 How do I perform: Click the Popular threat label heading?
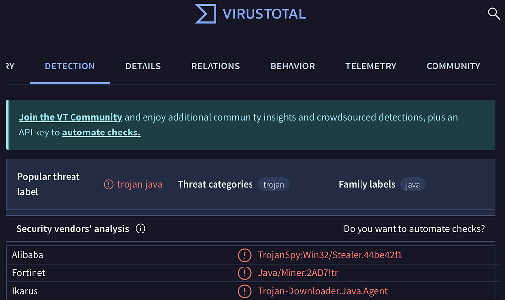pyautogui.click(x=48, y=184)
